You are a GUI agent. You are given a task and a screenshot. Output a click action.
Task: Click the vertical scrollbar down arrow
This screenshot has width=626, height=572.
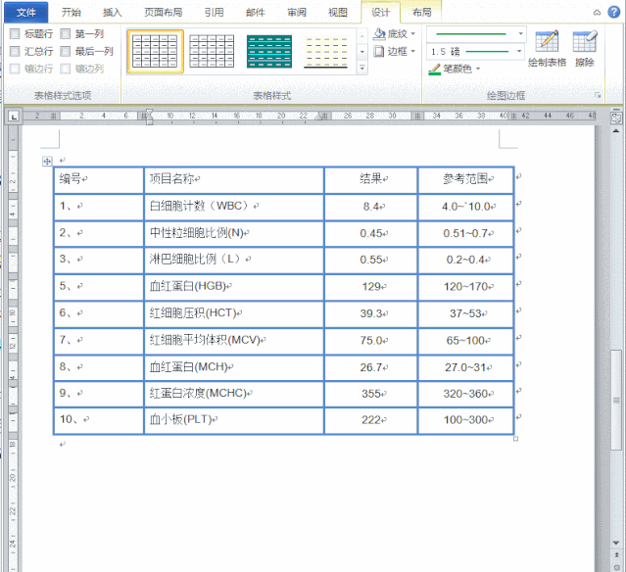tap(616, 542)
